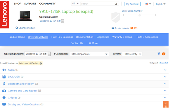Click the Camera and Card Reader icon
Image resolution: width=171 pixels, height=110 pixels.
click(4, 90)
